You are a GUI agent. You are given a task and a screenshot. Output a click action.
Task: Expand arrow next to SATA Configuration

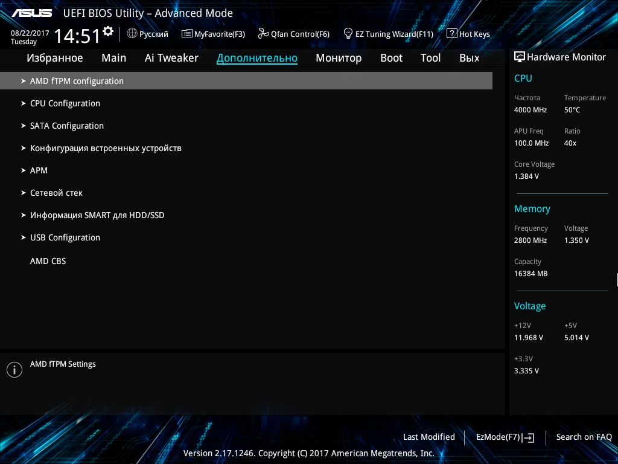pyautogui.click(x=24, y=126)
